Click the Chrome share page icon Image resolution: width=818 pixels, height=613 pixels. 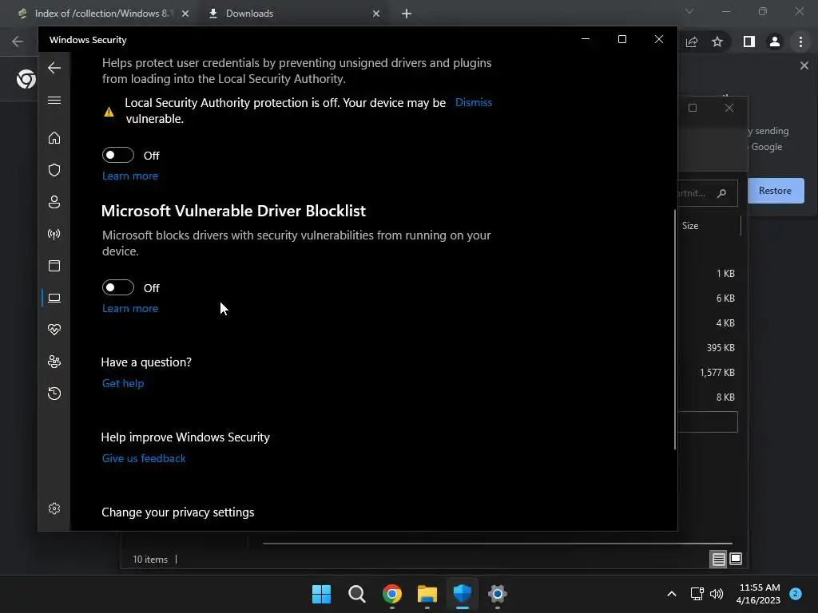pyautogui.click(x=692, y=42)
